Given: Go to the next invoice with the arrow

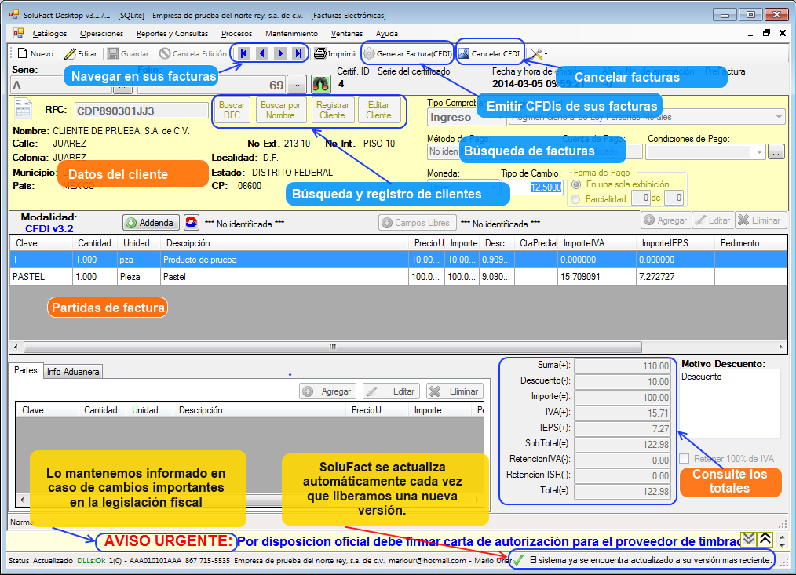Looking at the screenshot, I should tap(280, 53).
